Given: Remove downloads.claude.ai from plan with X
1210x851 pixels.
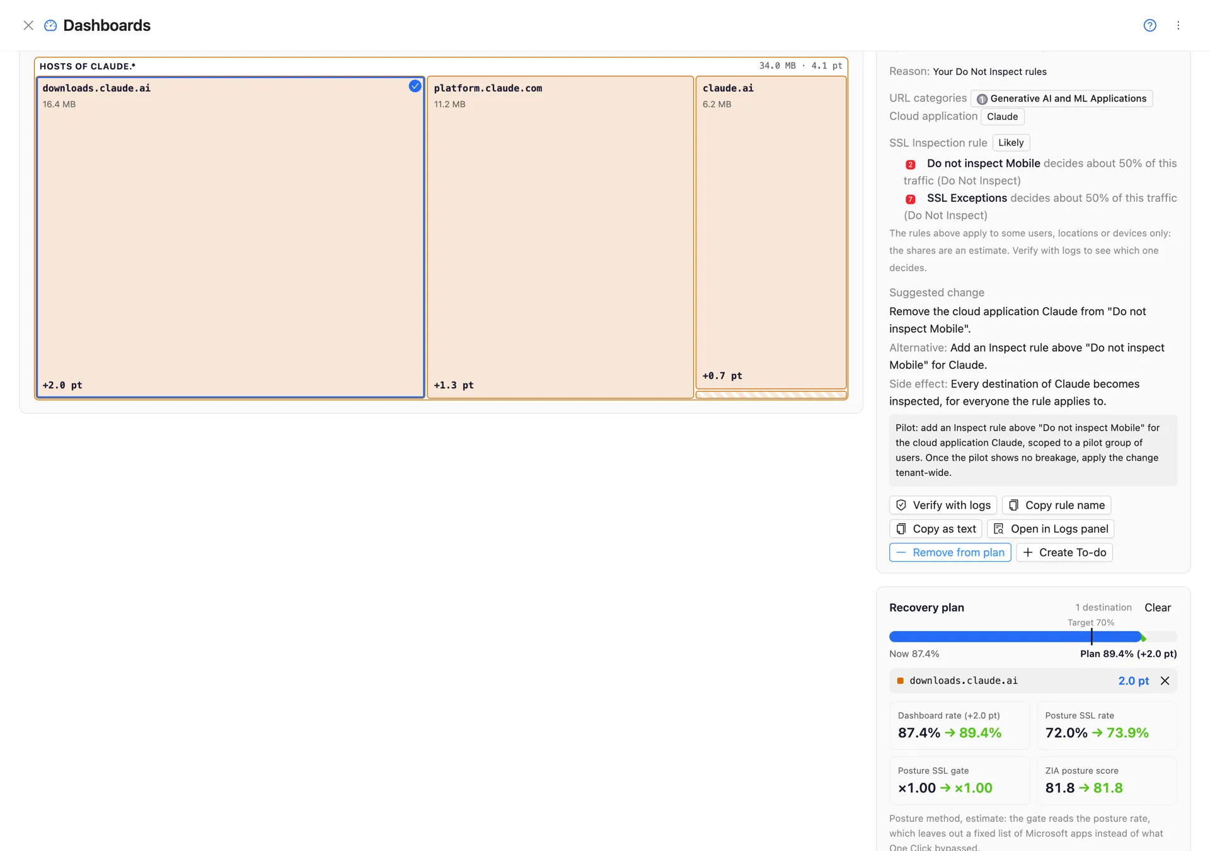Looking at the screenshot, I should point(1165,681).
